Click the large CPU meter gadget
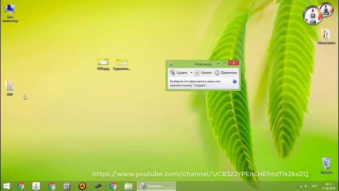This screenshot has height=191, width=339. click(x=313, y=15)
